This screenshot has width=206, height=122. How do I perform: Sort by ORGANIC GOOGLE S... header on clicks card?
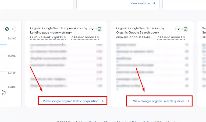(x=172, y=38)
